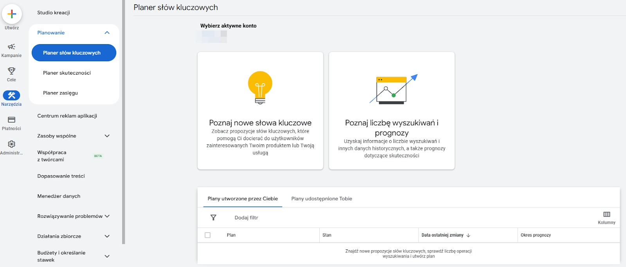
Task: Collapse the Planowanie section
Action: click(x=107, y=33)
